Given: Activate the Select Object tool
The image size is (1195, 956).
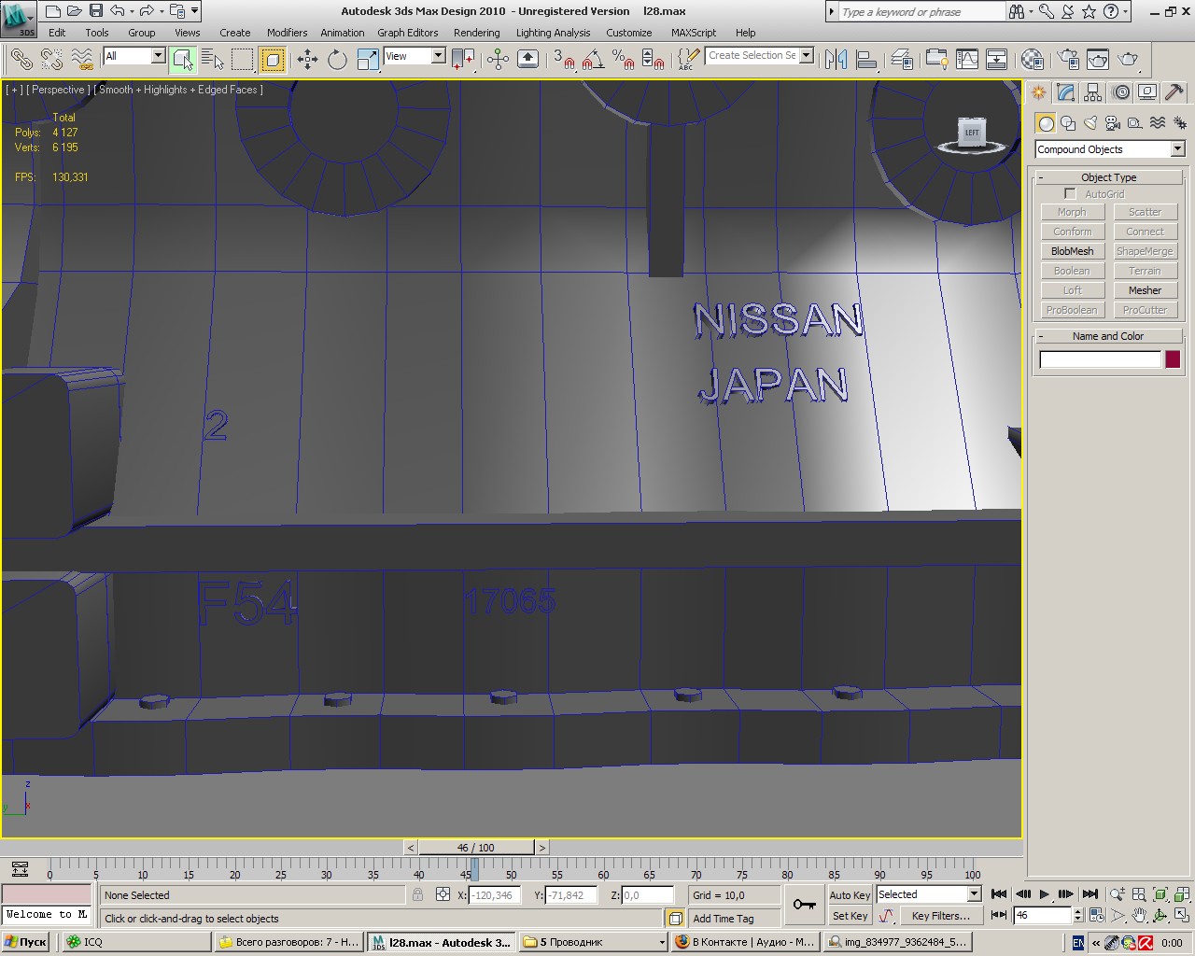Looking at the screenshot, I should click(x=183, y=59).
